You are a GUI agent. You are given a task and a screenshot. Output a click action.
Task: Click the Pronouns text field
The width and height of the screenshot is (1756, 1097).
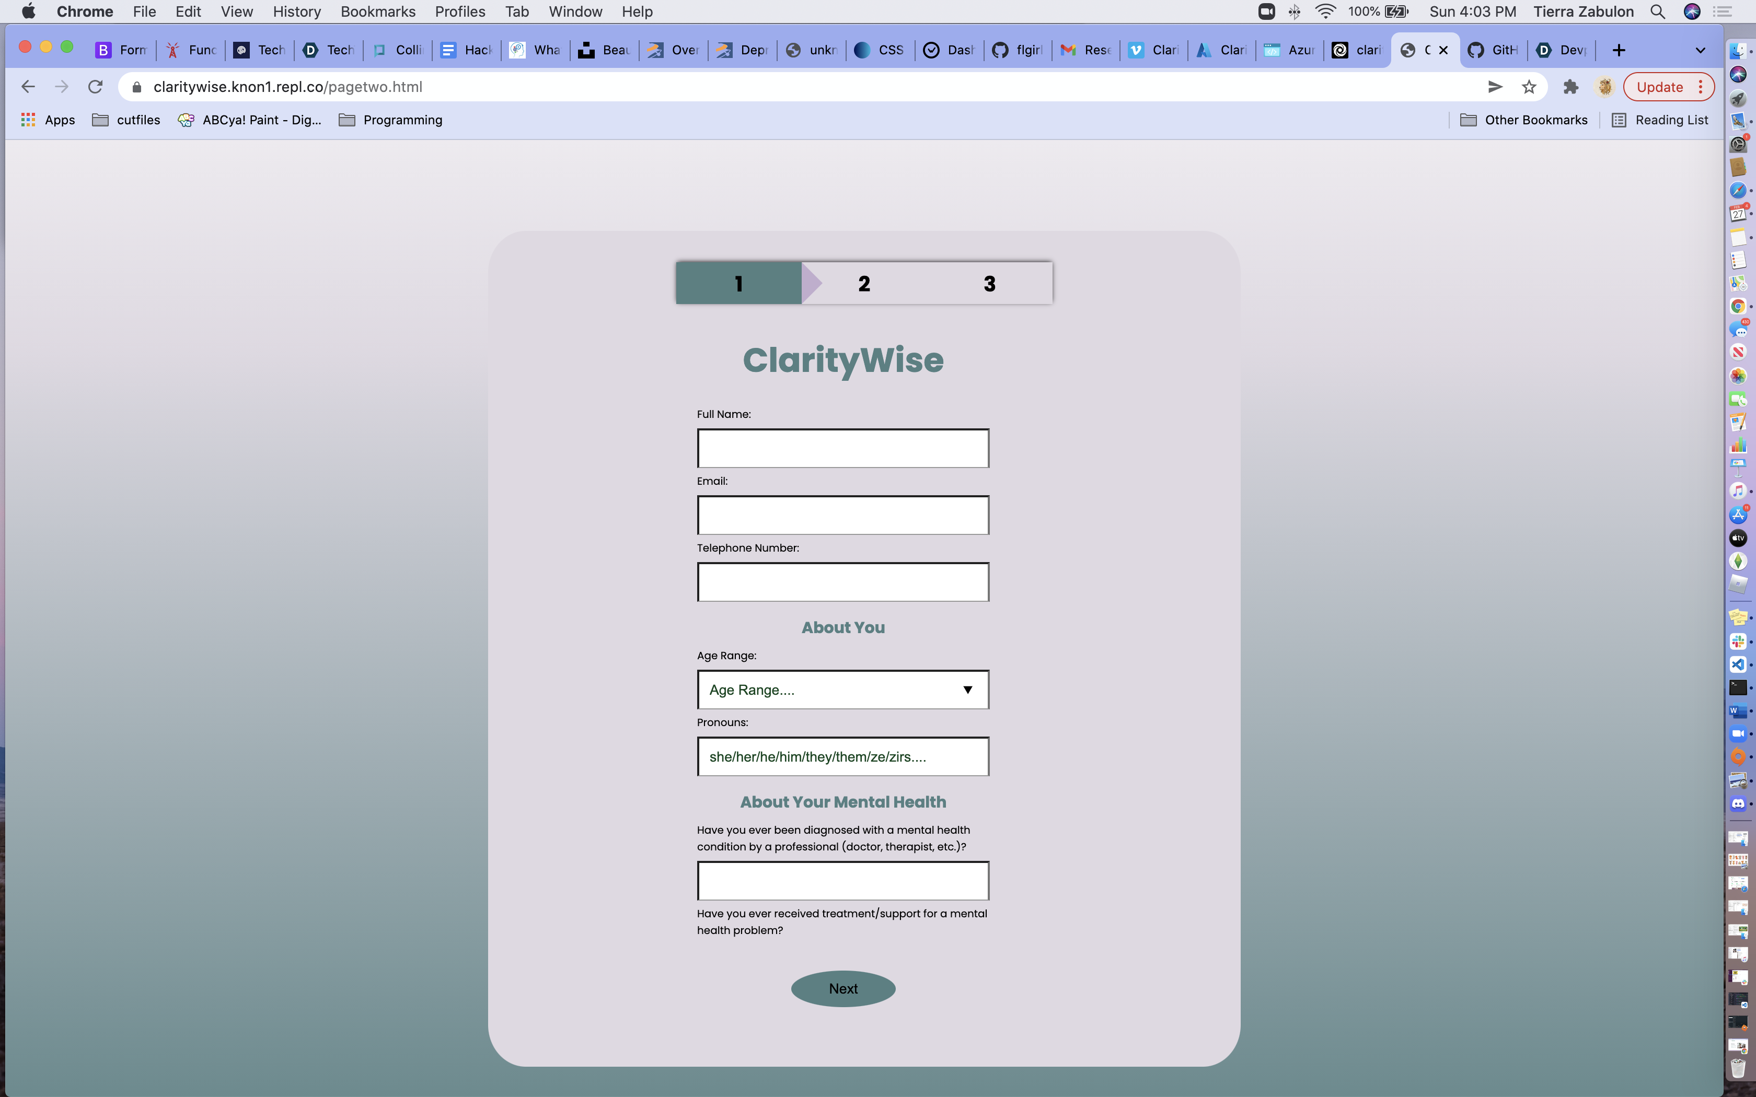point(842,756)
